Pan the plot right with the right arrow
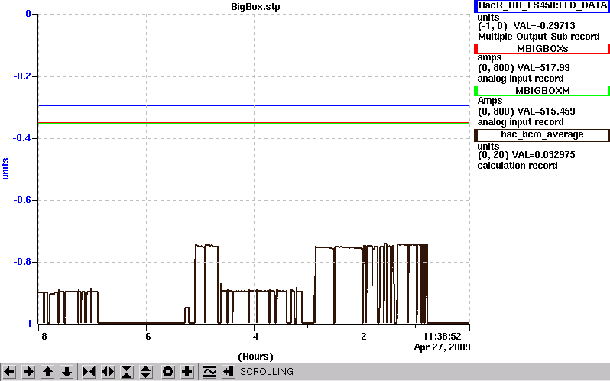The height and width of the screenshot is (381, 610). point(28,372)
